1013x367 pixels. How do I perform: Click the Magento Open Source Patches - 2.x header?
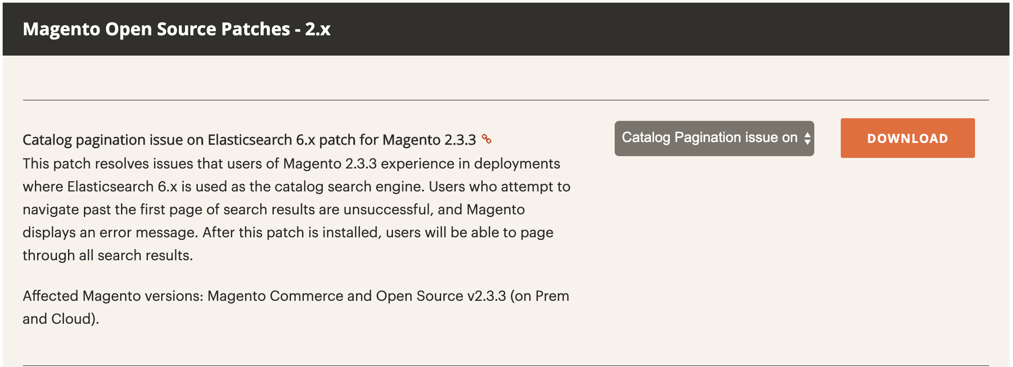177,29
